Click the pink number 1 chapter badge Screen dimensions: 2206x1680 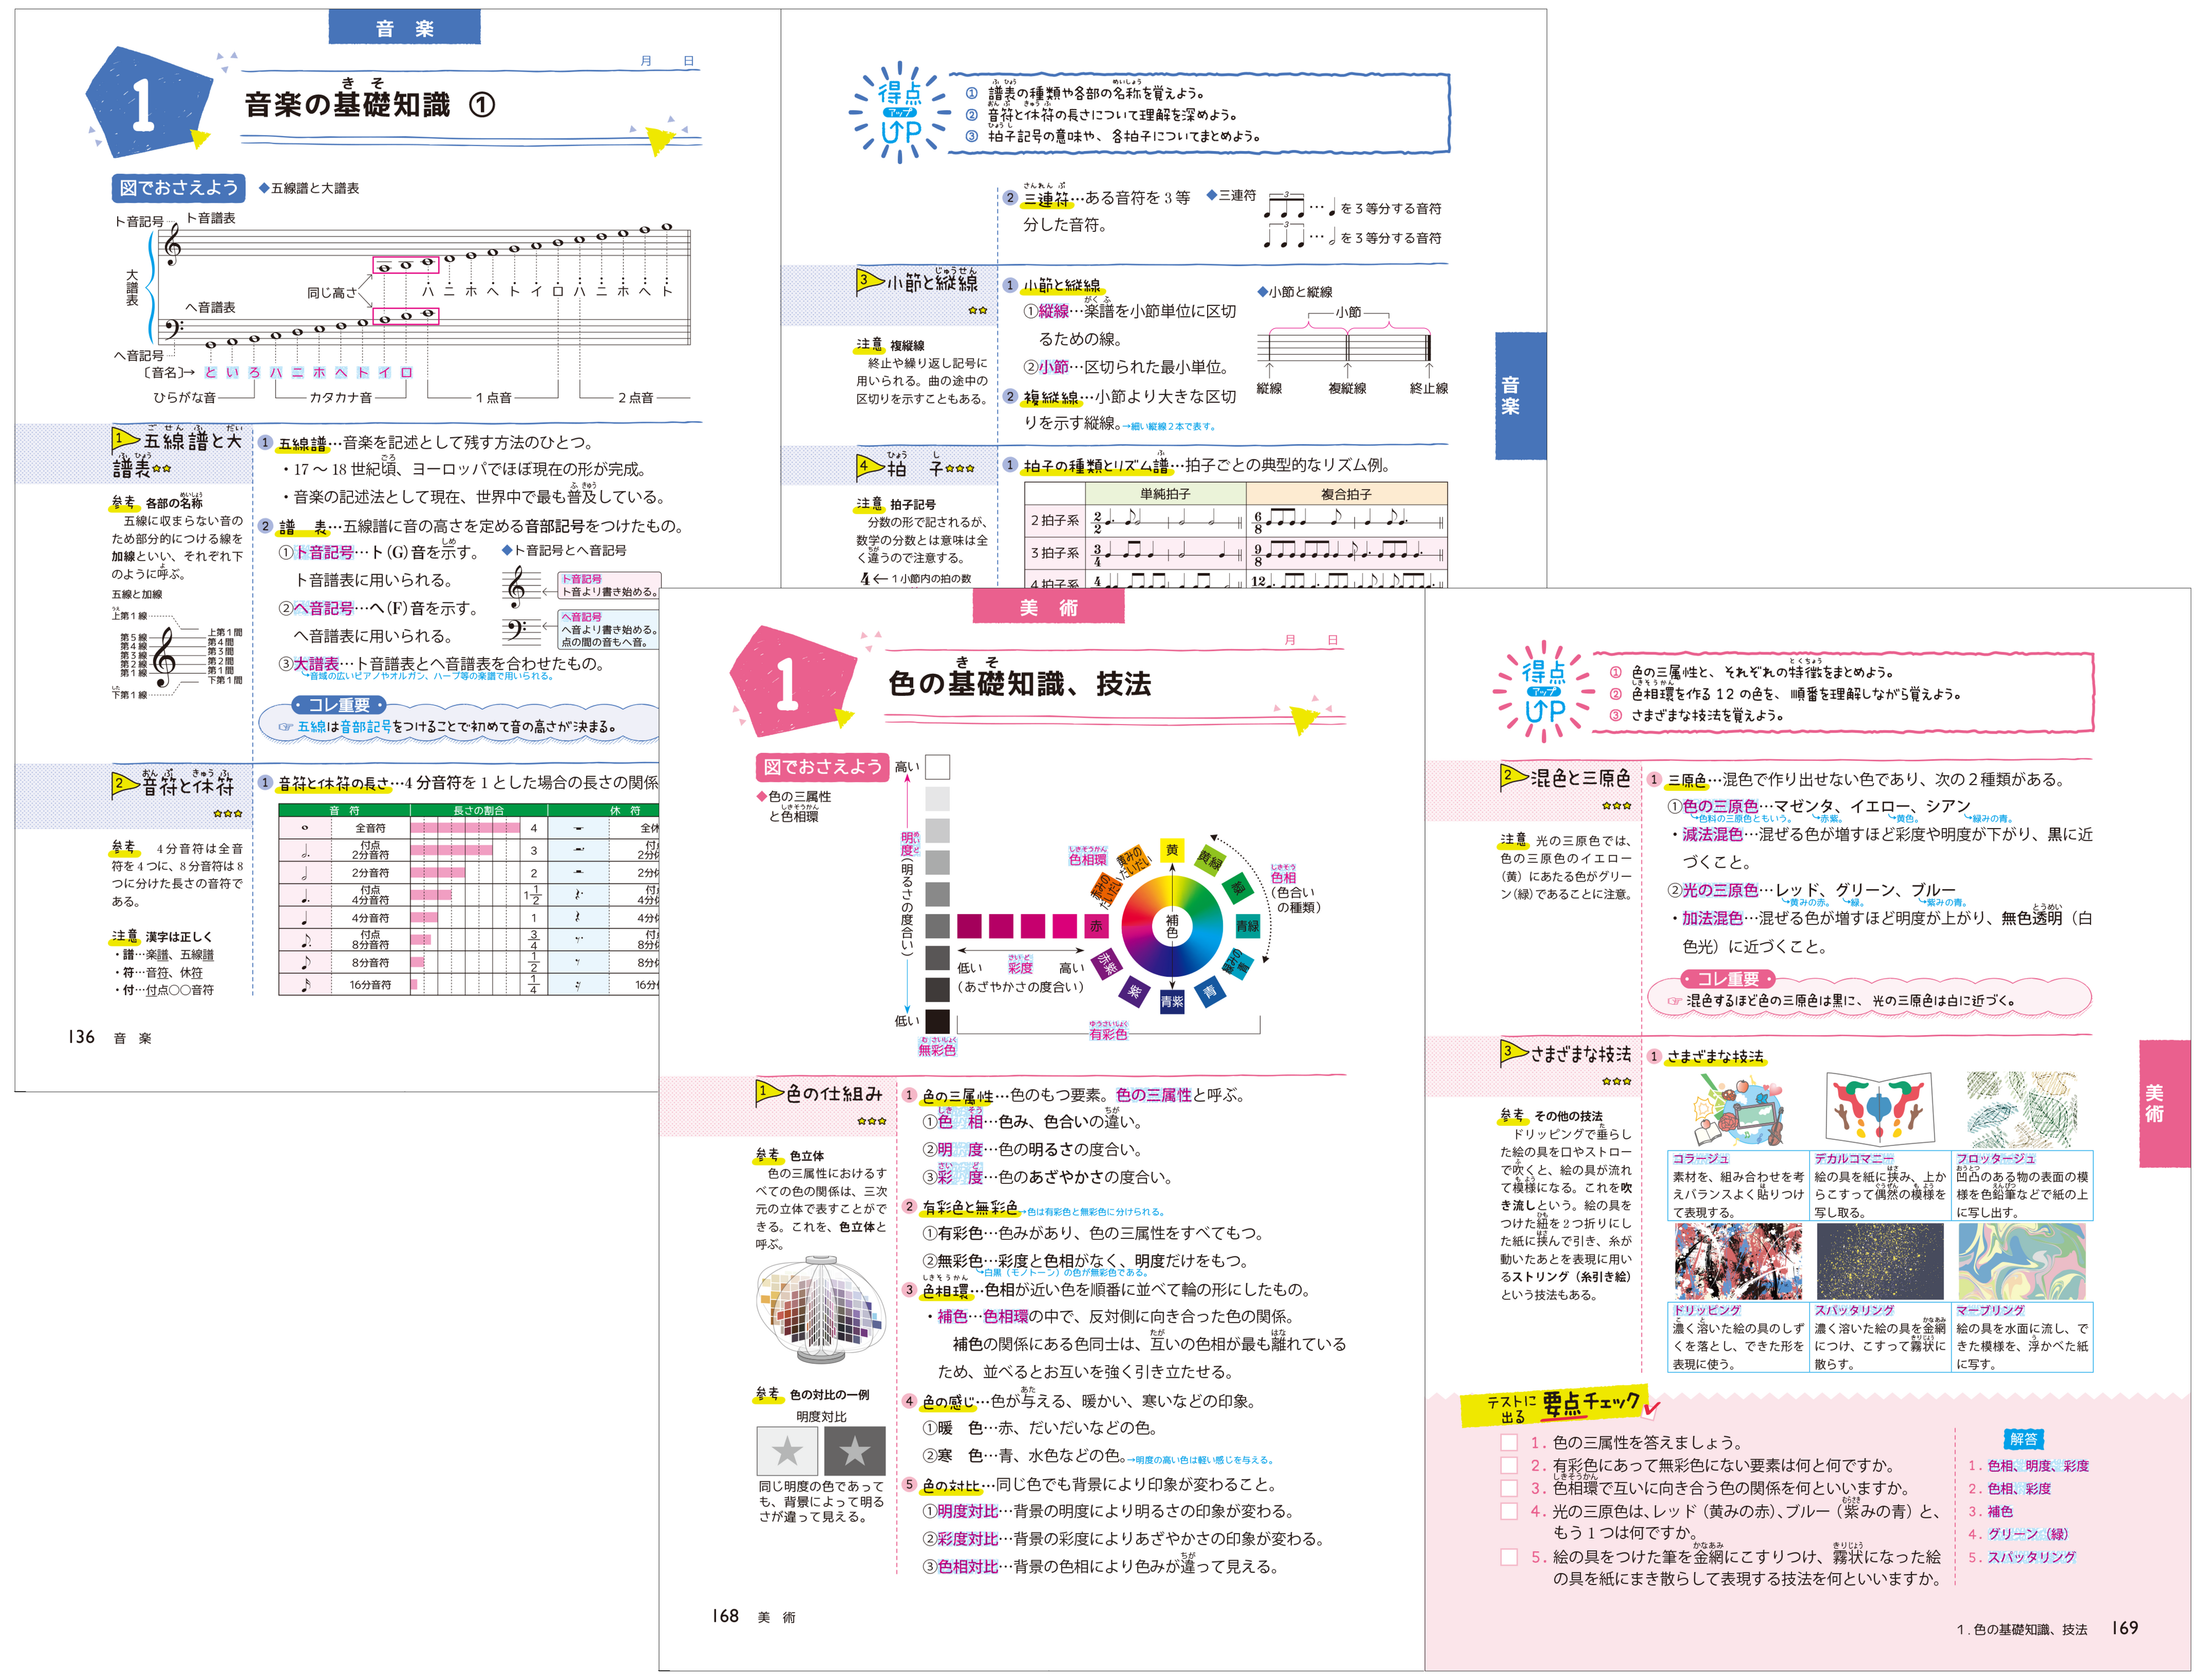(790, 682)
